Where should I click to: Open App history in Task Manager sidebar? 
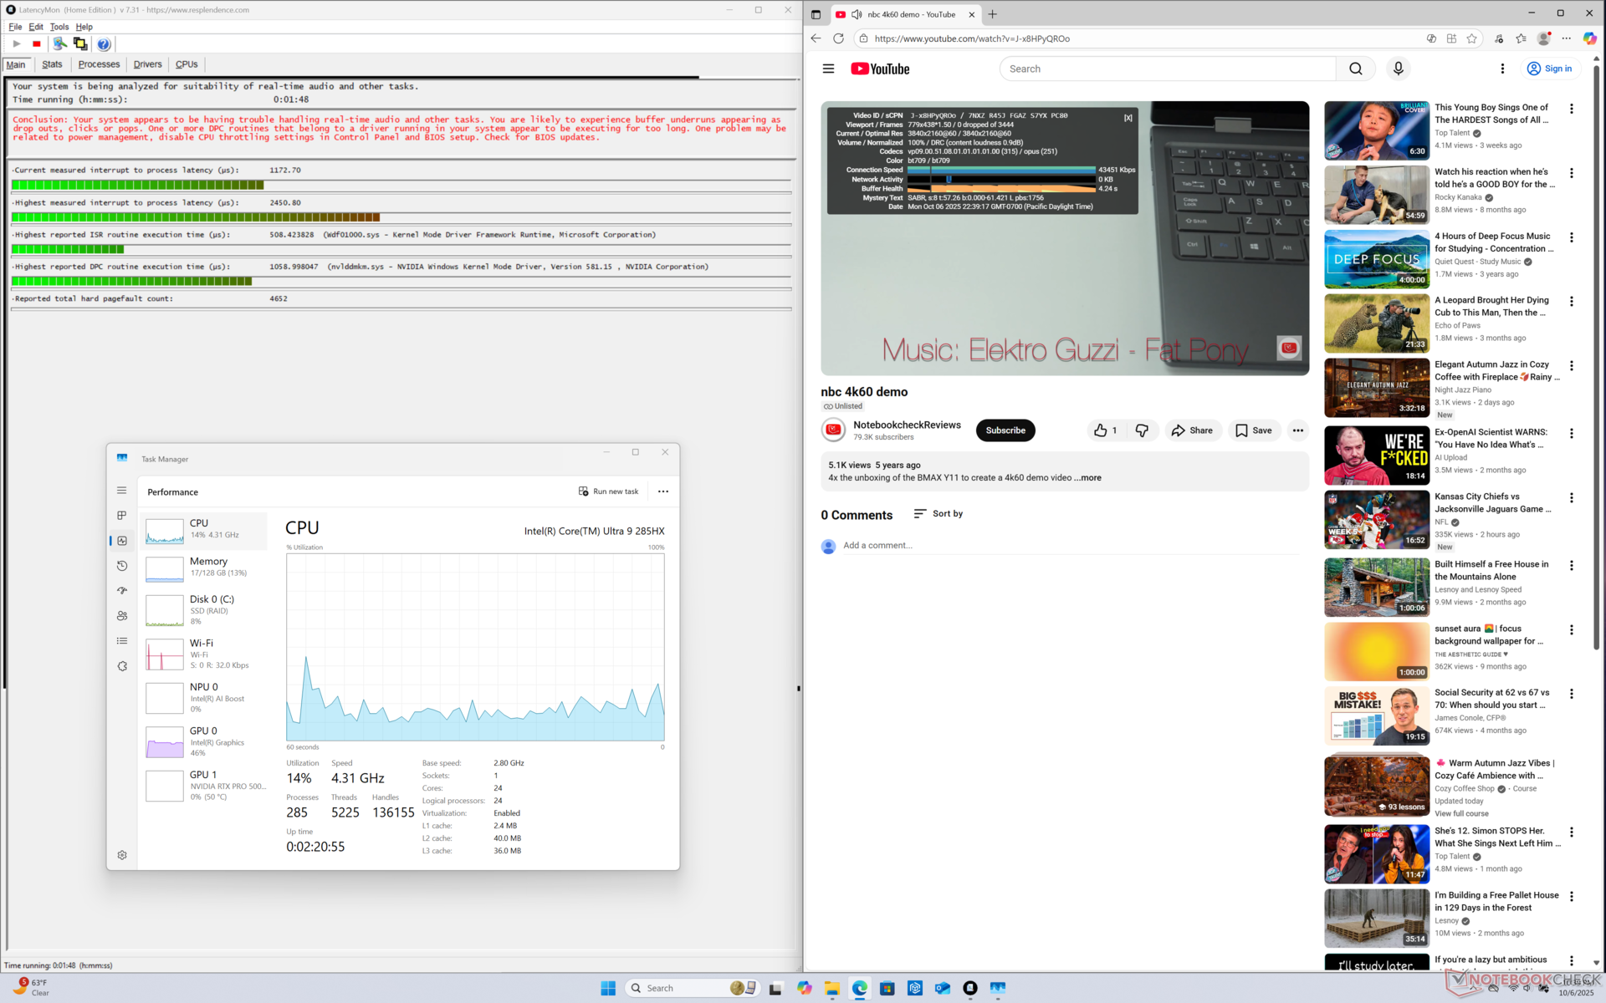122,566
